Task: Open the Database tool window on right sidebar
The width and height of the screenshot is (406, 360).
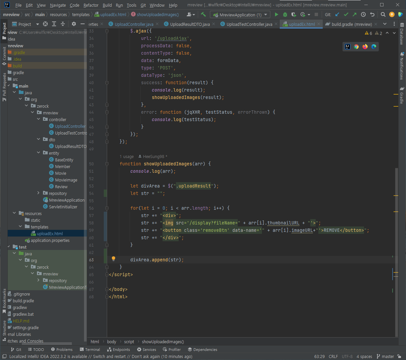Action: tap(402, 34)
